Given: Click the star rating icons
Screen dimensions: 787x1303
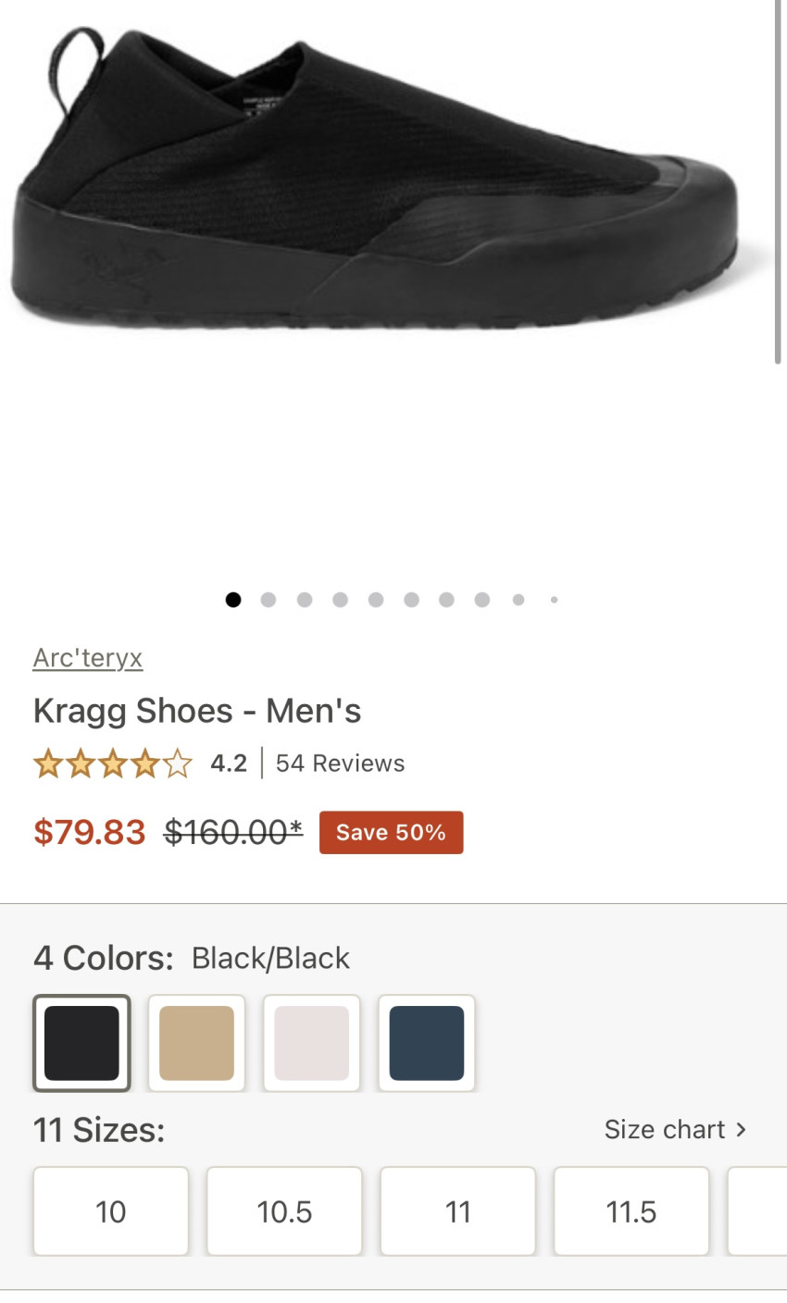Looking at the screenshot, I should 112,764.
